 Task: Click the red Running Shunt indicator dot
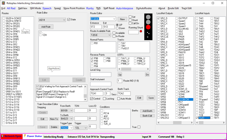coord(141,31)
